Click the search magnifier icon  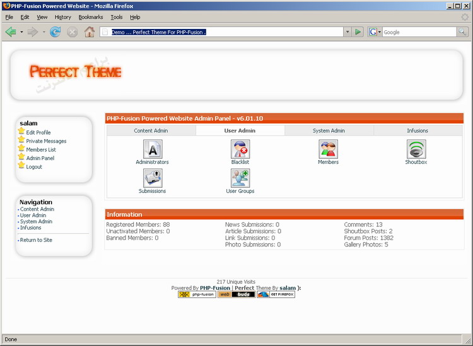462,32
